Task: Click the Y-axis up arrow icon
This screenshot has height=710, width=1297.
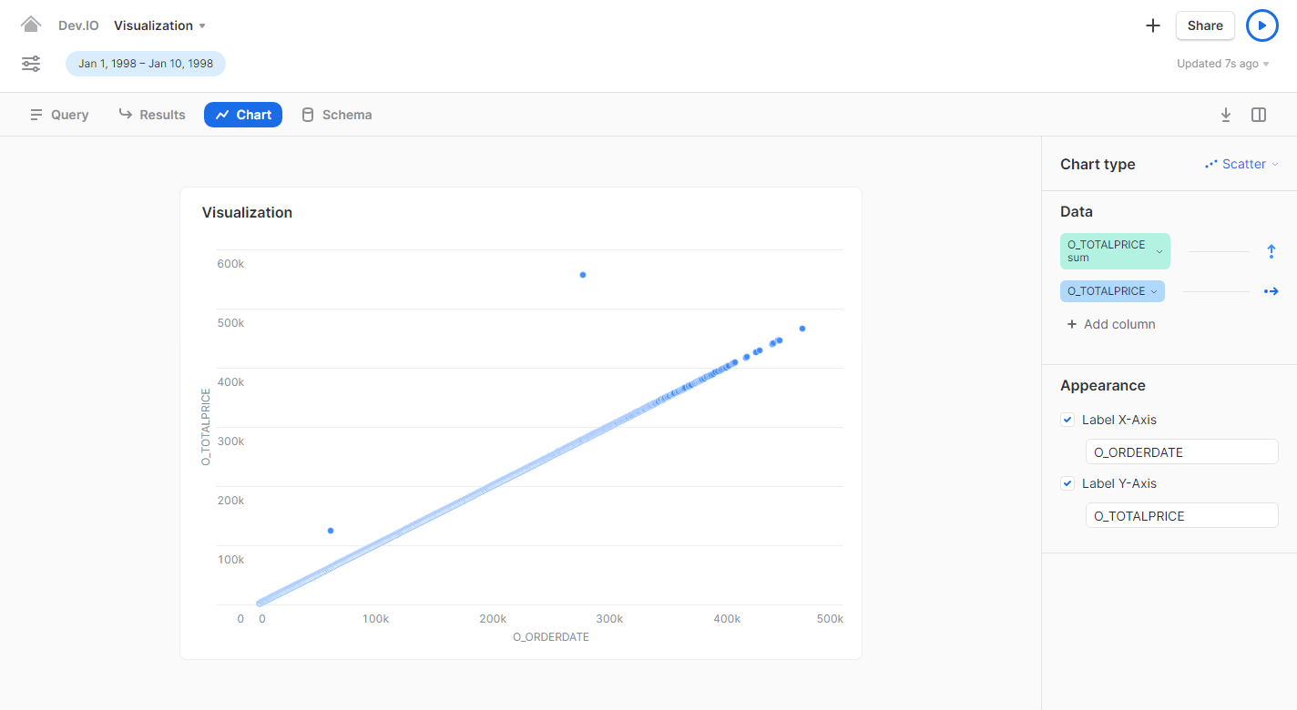Action: [1271, 251]
